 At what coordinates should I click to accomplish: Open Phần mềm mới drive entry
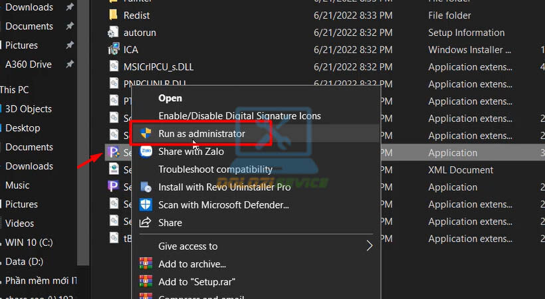point(41,280)
